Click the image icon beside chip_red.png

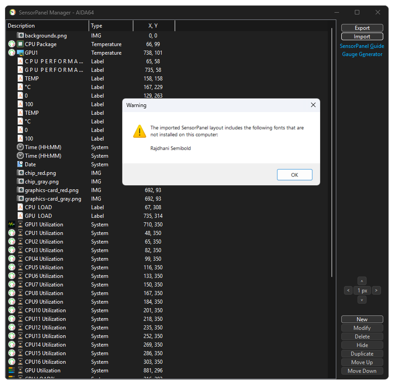pos(20,173)
